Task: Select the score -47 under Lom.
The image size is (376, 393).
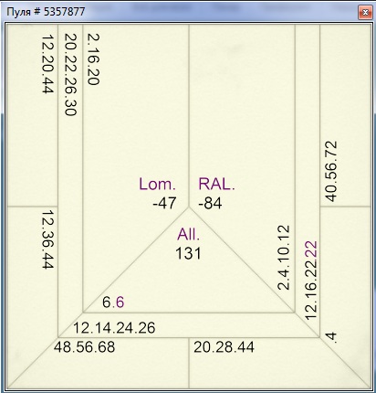Action: pyautogui.click(x=164, y=203)
